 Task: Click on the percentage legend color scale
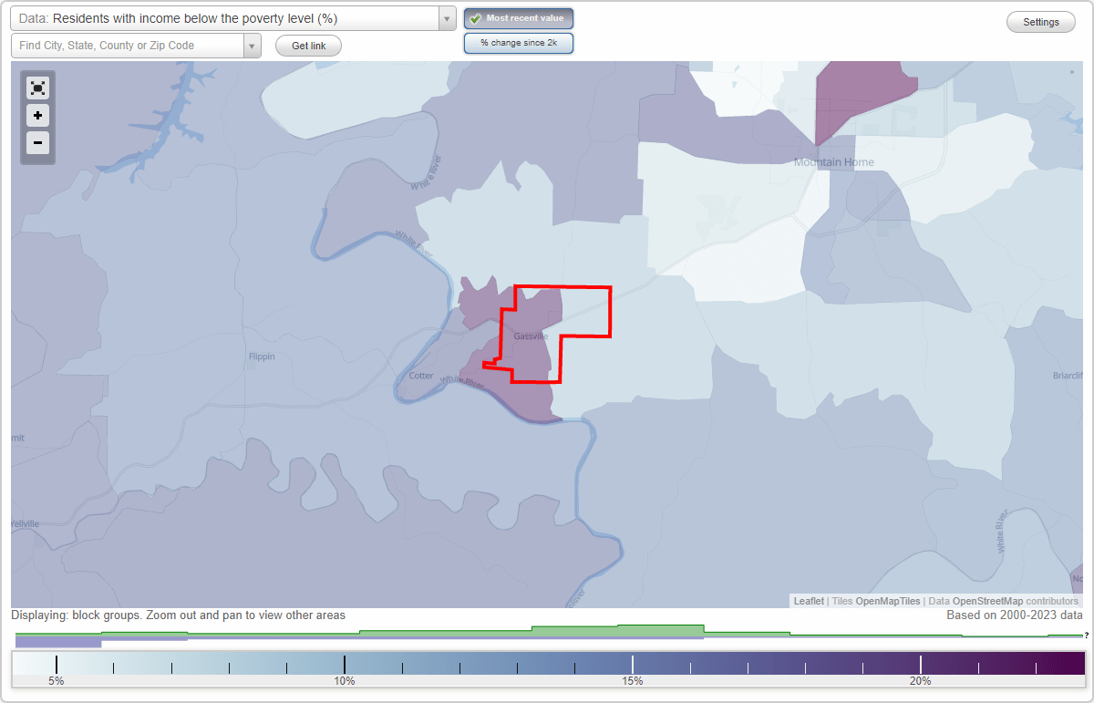(547, 663)
